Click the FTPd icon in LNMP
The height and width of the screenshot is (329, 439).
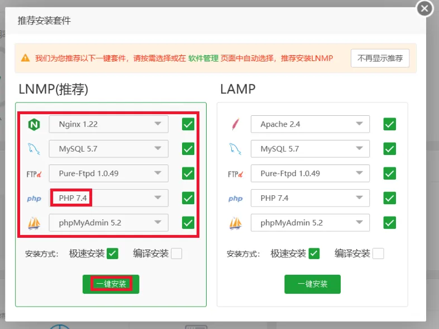[x=34, y=174]
